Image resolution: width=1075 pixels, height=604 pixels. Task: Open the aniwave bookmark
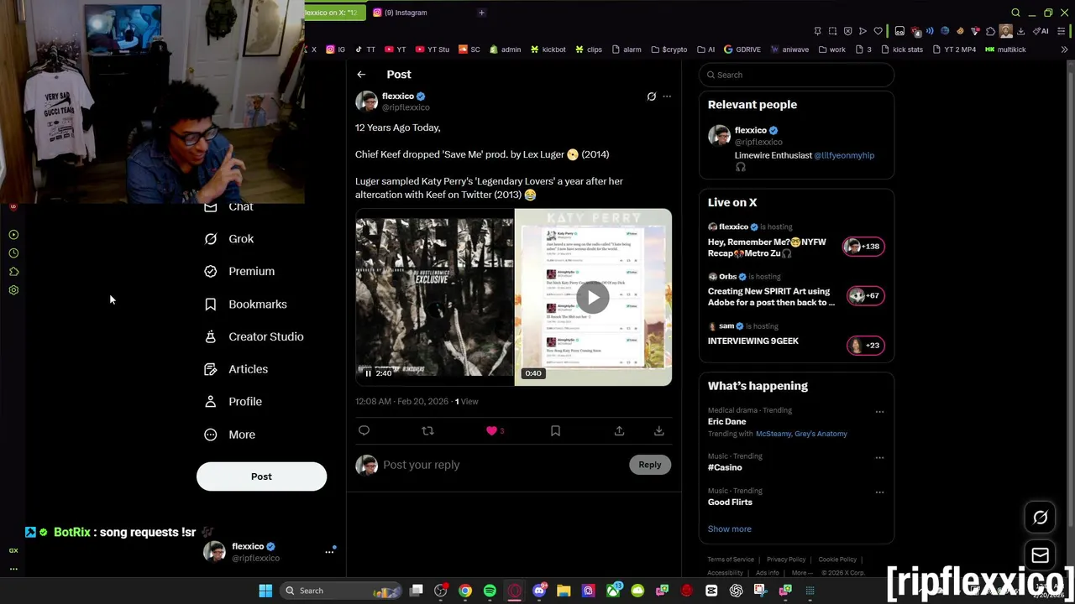pos(789,49)
